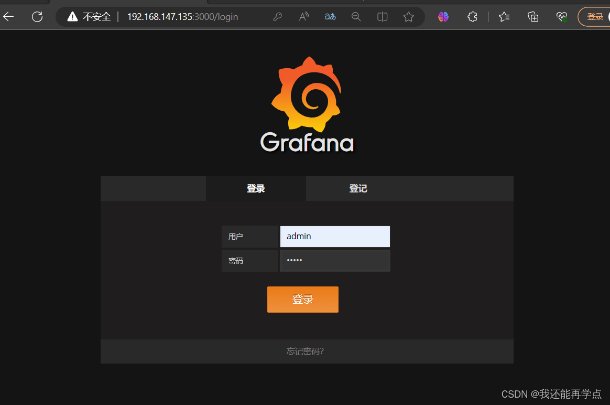
Task: Click the zoom magnifier icon
Action: [x=356, y=17]
